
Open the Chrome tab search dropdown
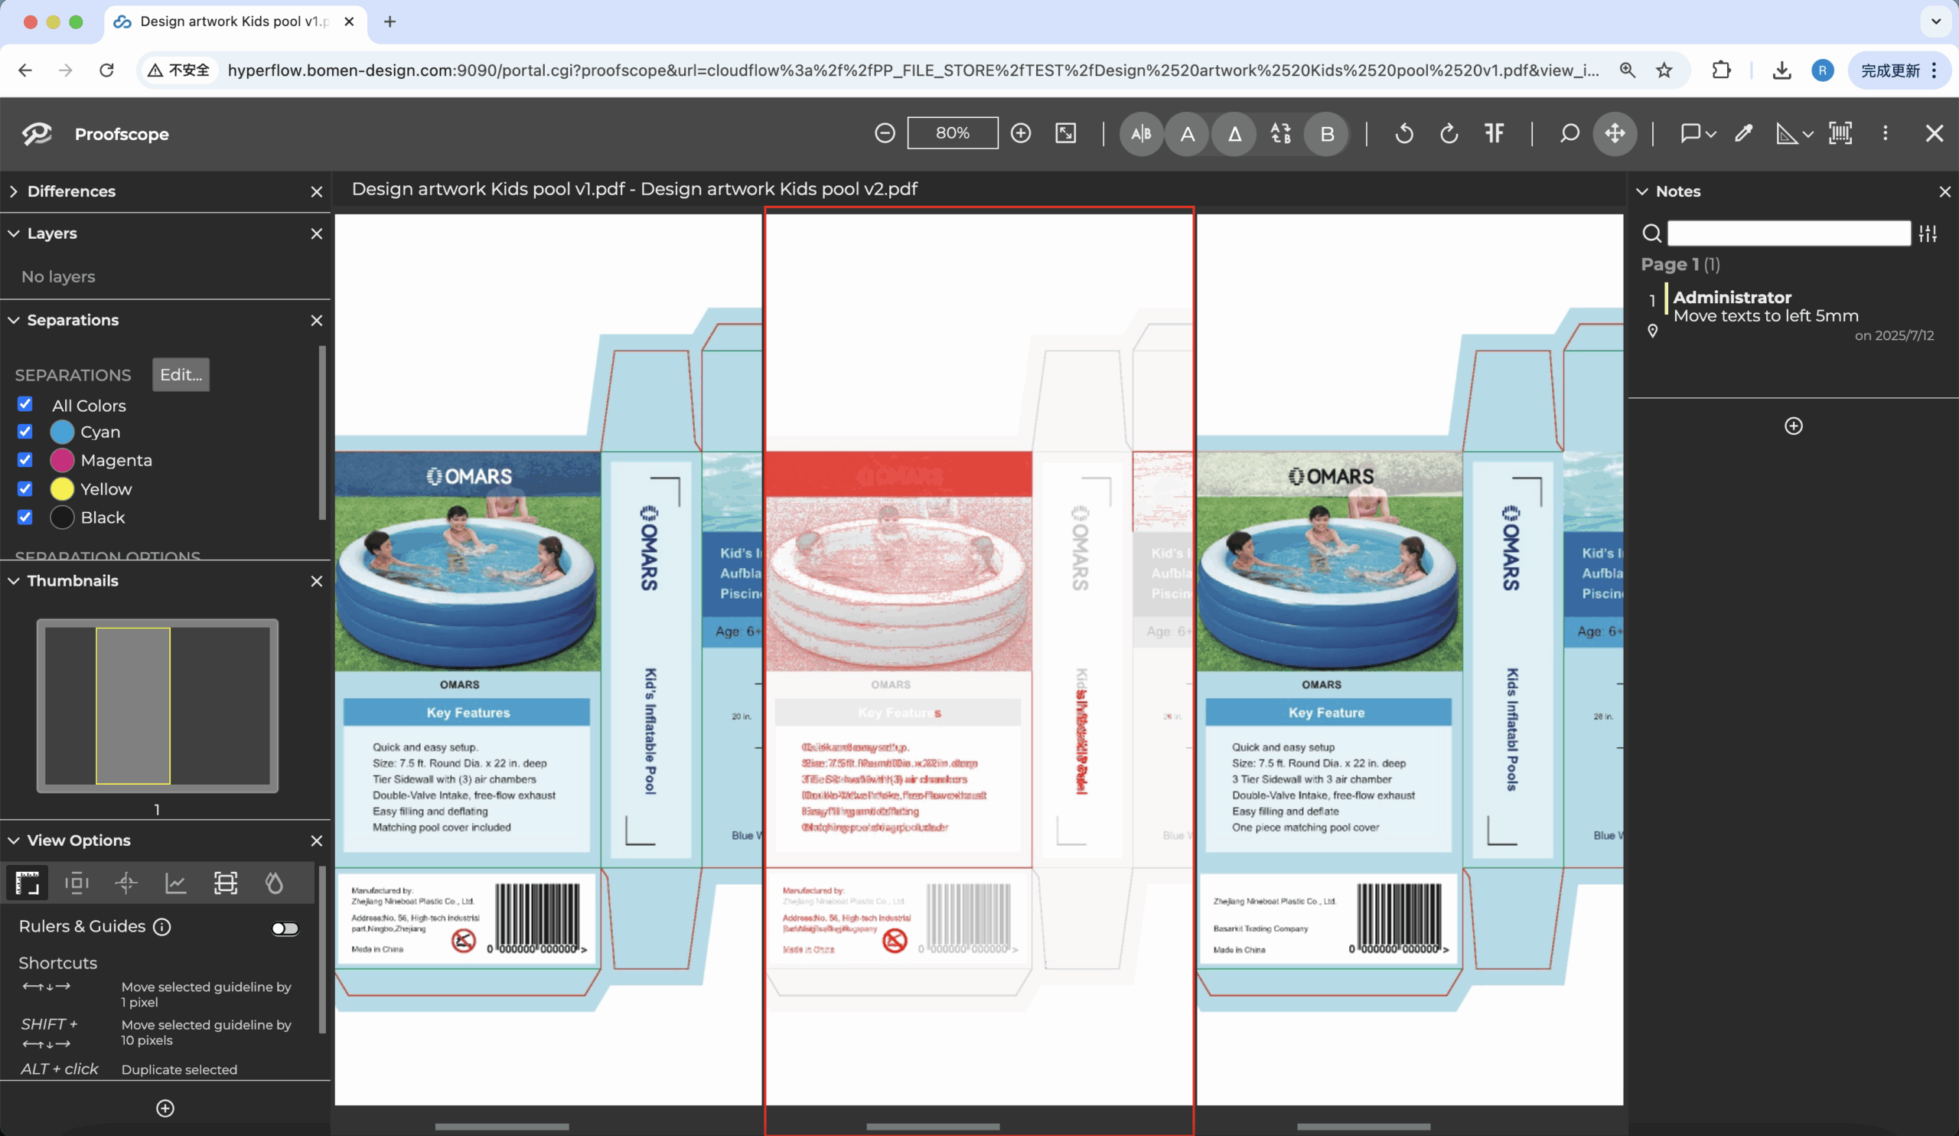[1936, 21]
